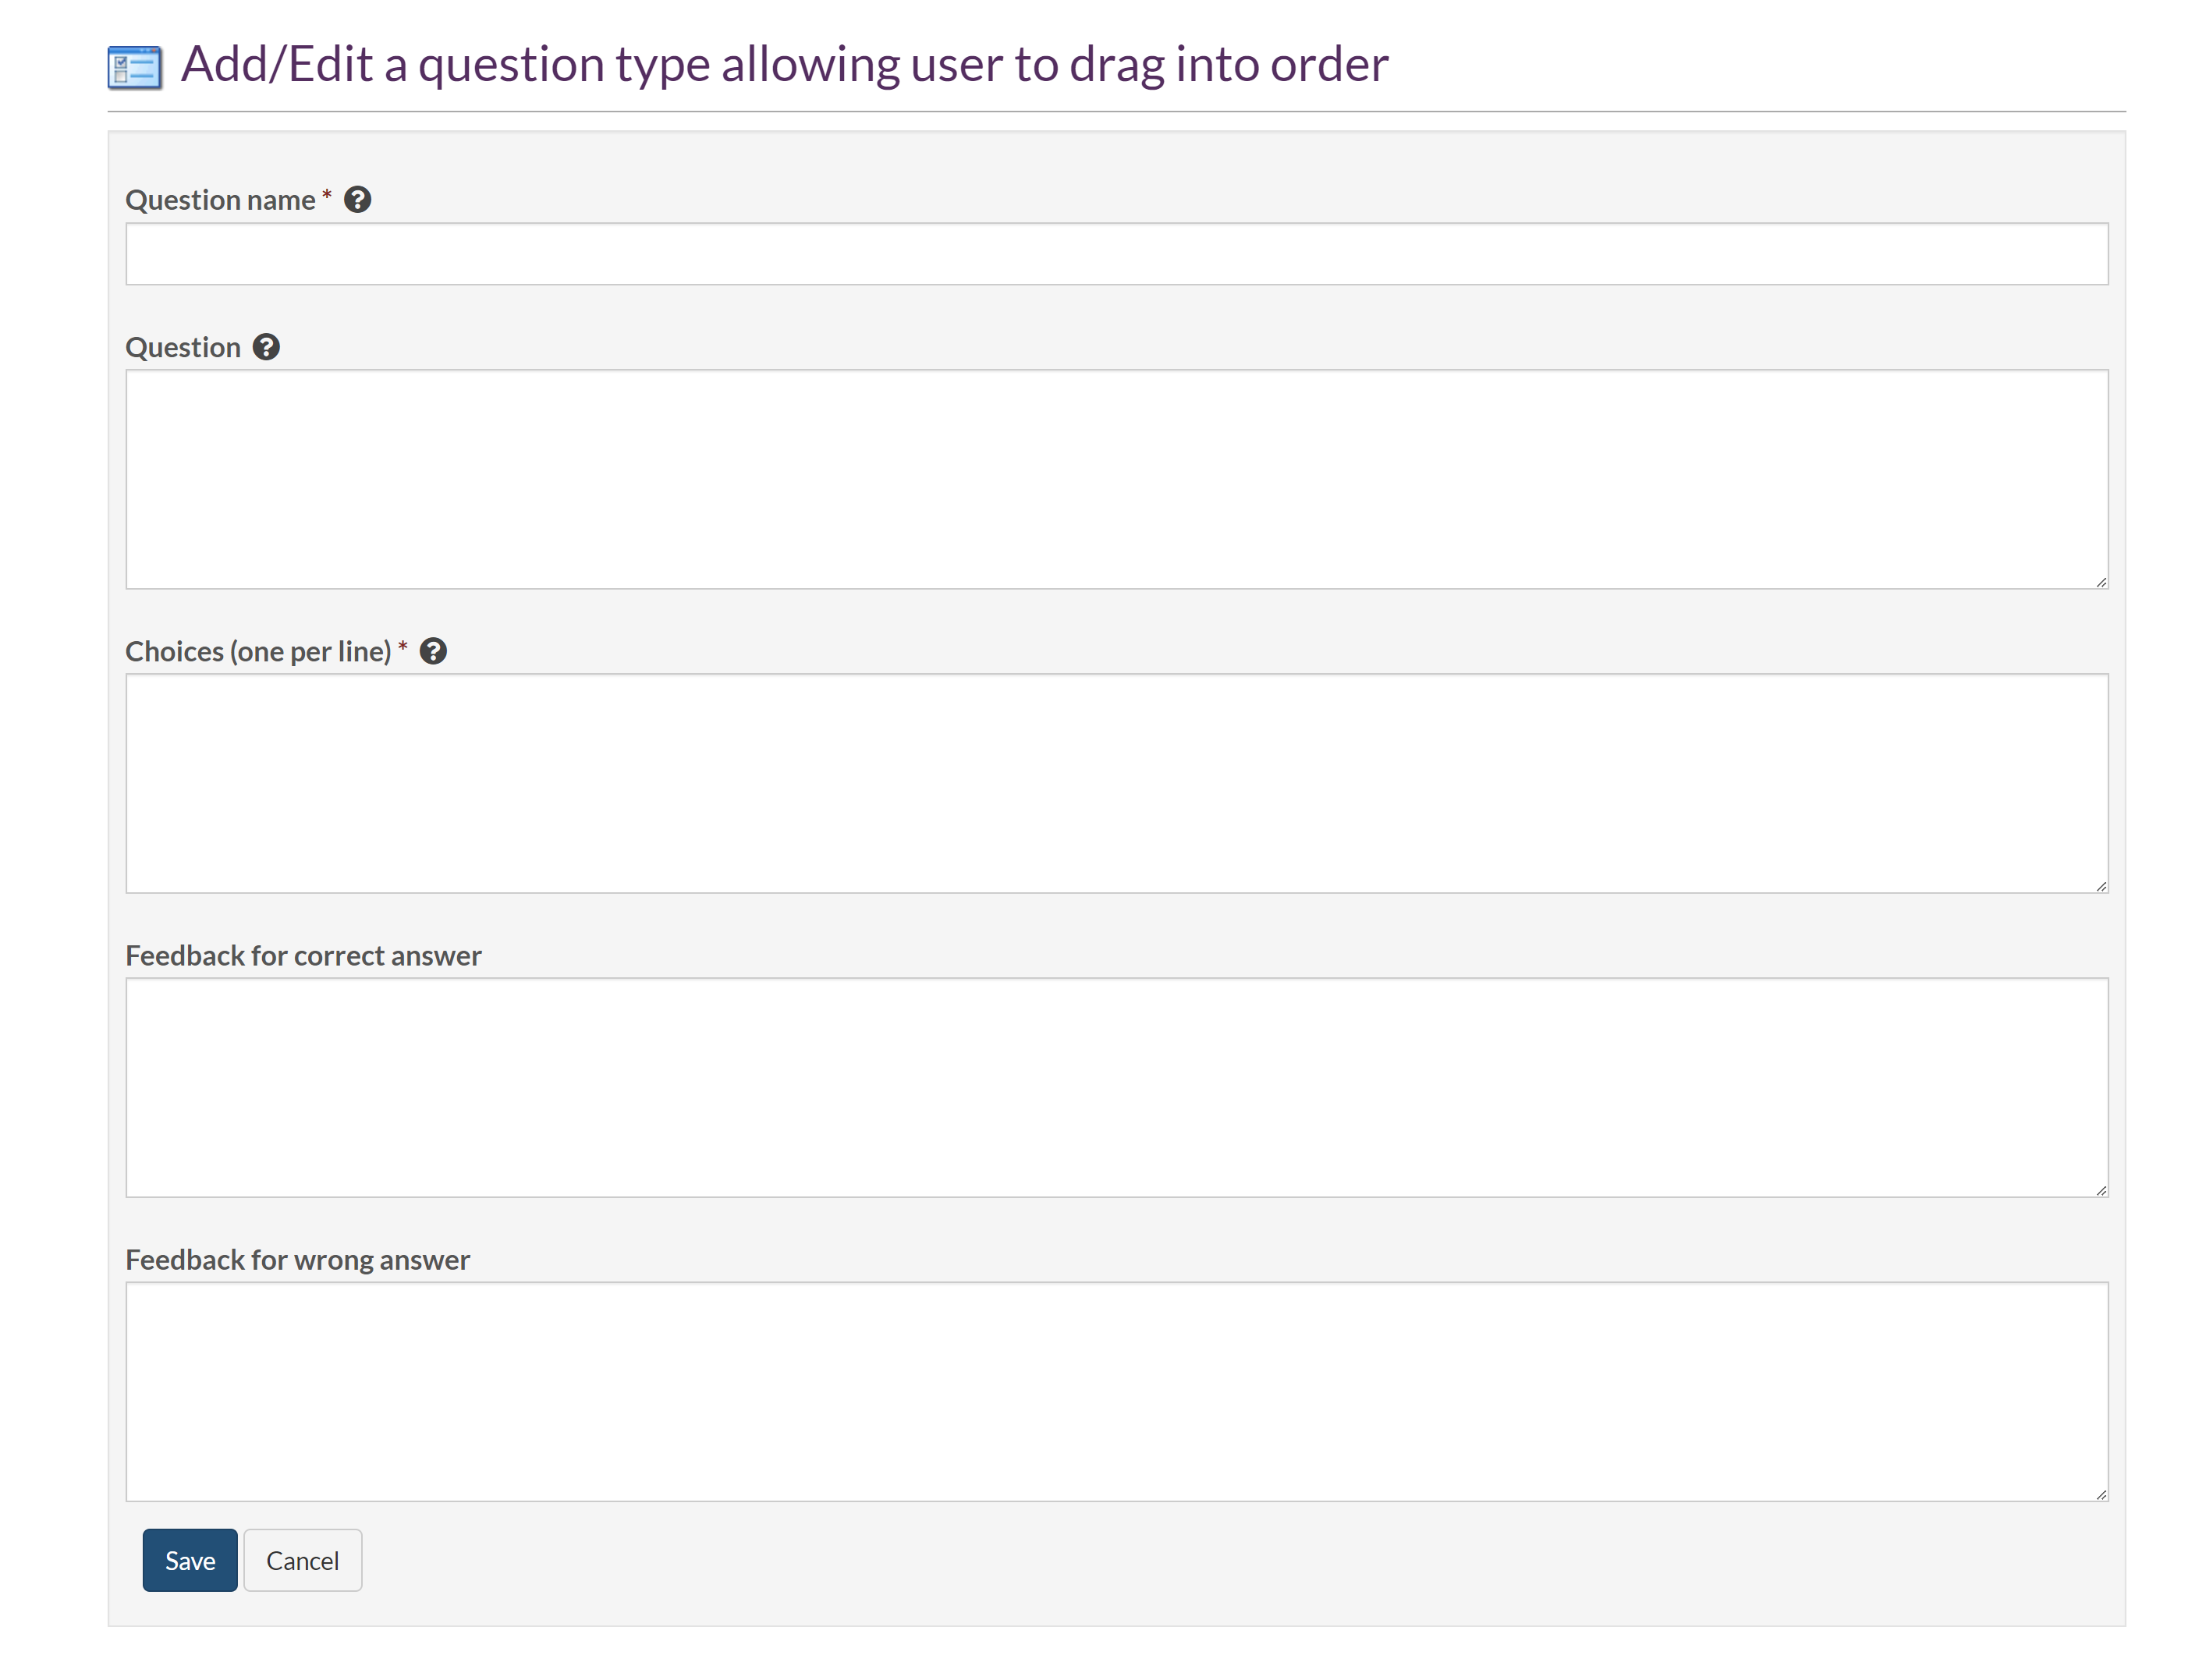The height and width of the screenshot is (1680, 2199).
Task: Open help for Question name
Action: pos(357,200)
